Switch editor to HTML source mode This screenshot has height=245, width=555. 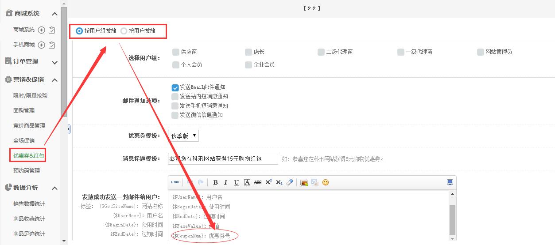(x=175, y=182)
